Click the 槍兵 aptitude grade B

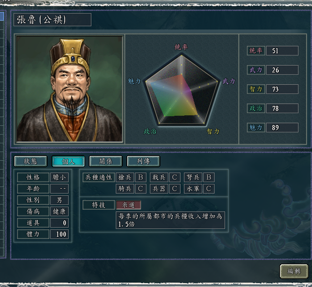tap(141, 177)
